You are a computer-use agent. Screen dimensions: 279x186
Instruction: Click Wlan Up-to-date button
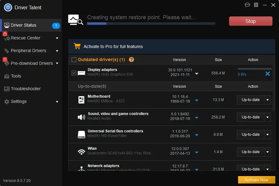tap(250, 152)
